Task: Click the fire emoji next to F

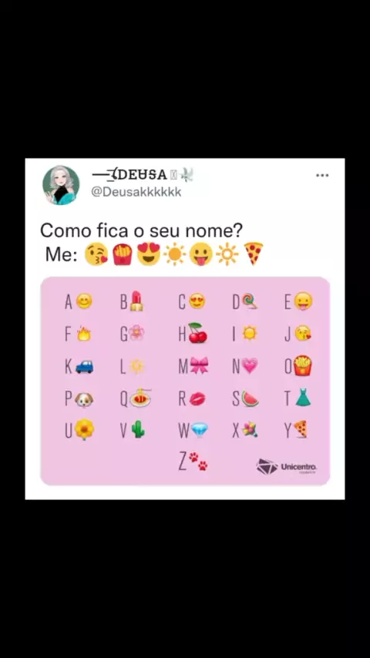Action: point(84,334)
